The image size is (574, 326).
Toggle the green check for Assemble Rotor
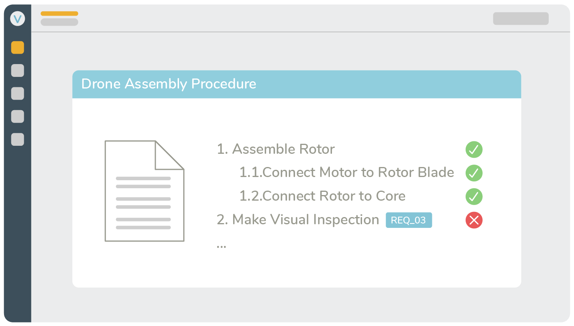pos(474,150)
